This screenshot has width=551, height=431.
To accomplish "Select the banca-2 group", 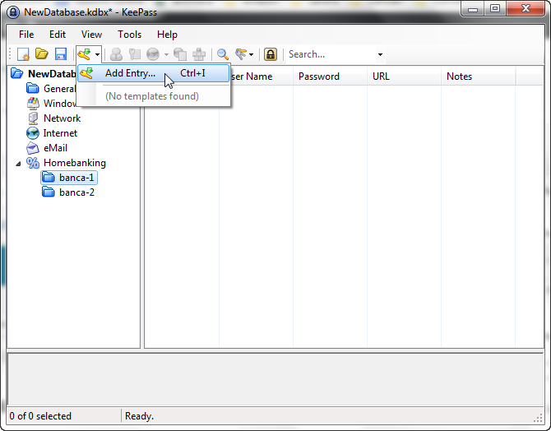I will (76, 192).
